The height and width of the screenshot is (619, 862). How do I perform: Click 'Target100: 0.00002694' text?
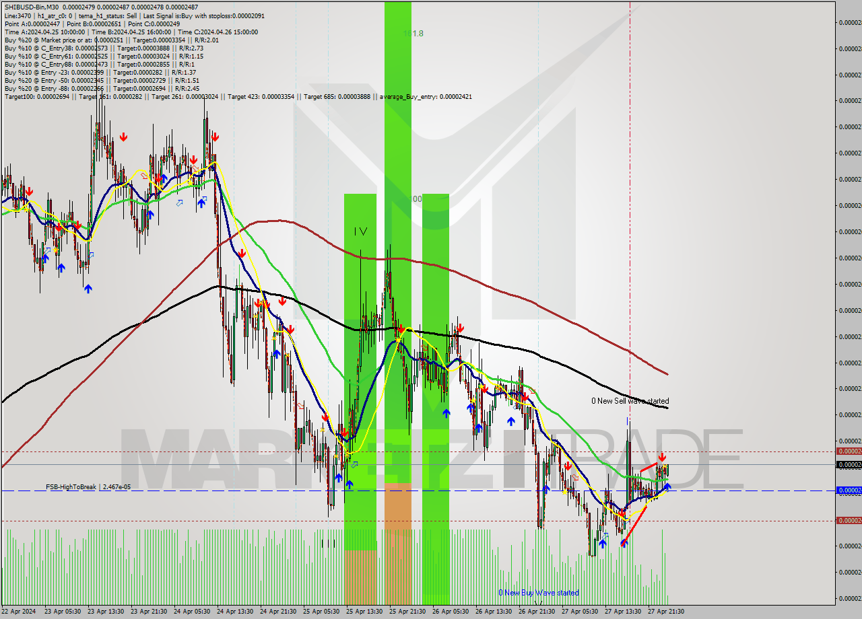tap(38, 96)
